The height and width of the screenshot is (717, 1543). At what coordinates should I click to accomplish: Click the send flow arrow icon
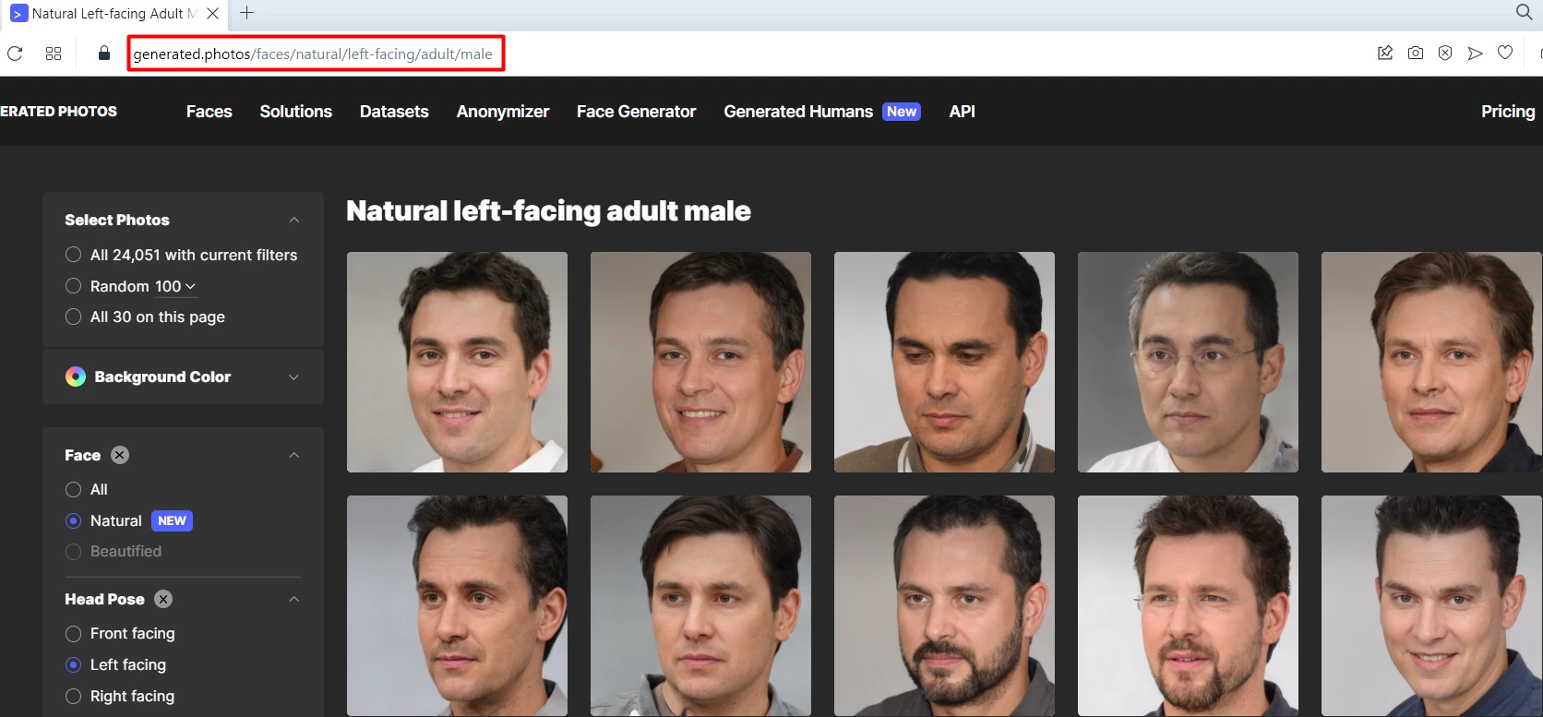(x=1476, y=53)
